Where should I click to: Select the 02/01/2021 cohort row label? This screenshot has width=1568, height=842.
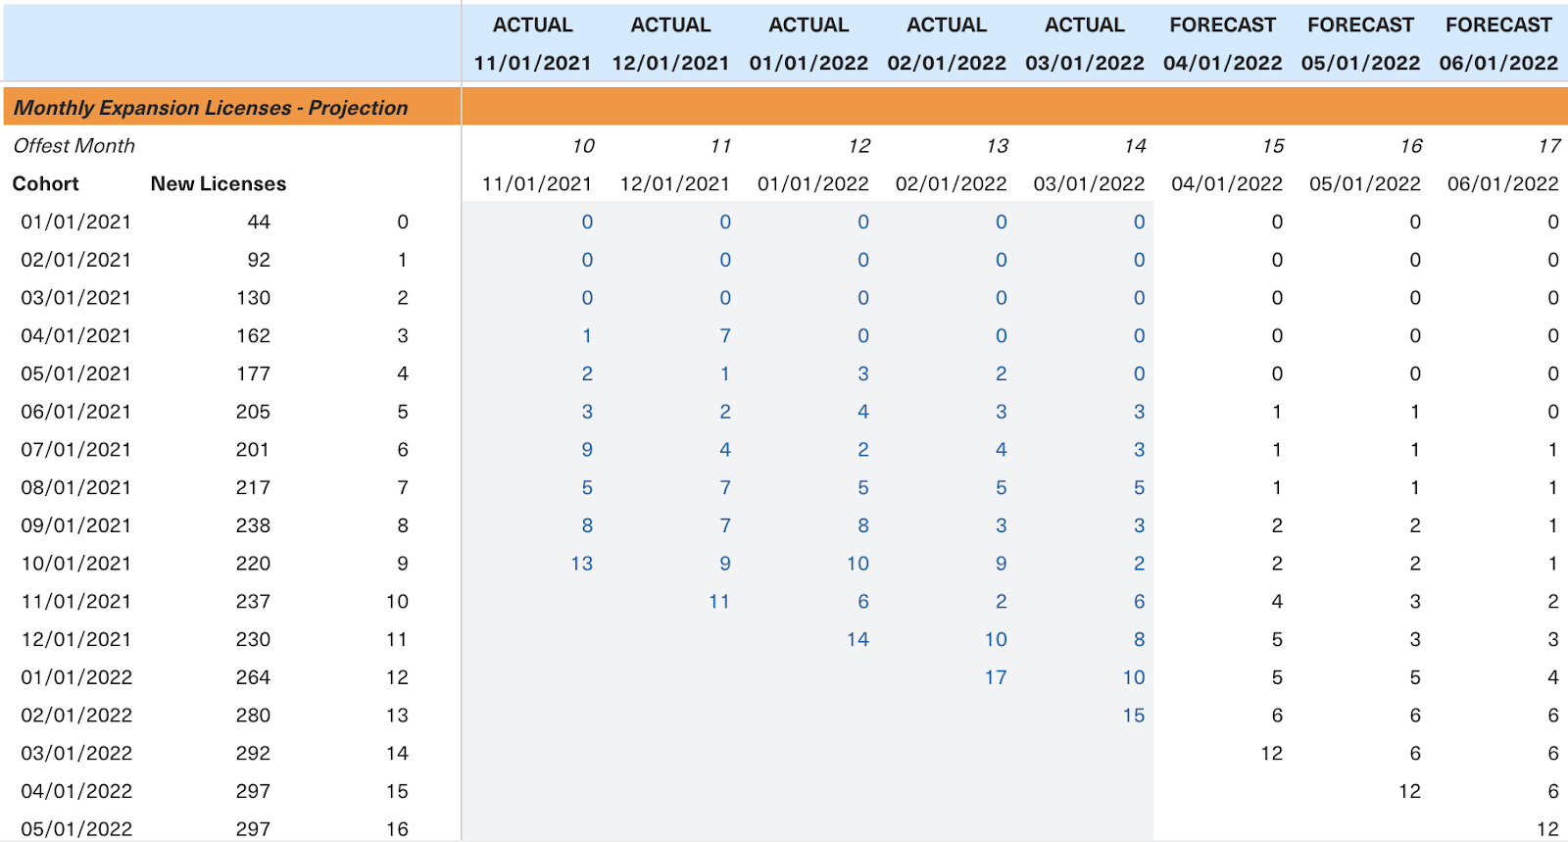76,261
